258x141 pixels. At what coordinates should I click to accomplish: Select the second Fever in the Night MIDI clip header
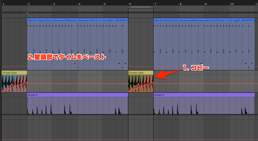pyautogui.click(x=204, y=20)
